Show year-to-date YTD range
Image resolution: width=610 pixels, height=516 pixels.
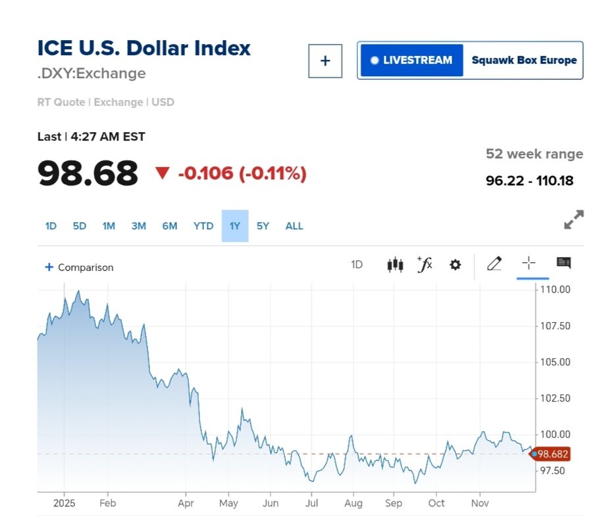click(203, 226)
